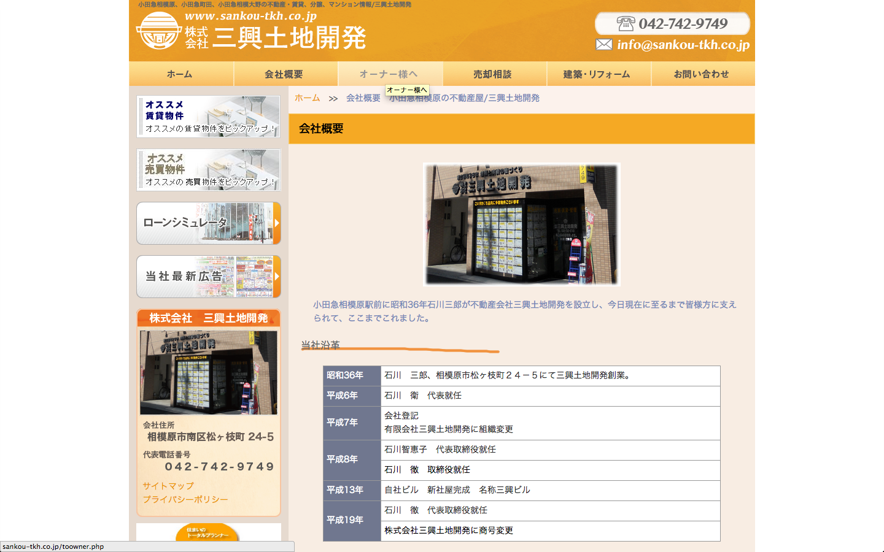Click the 平成7年 table row header
Image resolution: width=884 pixels, height=552 pixels.
(x=352, y=423)
